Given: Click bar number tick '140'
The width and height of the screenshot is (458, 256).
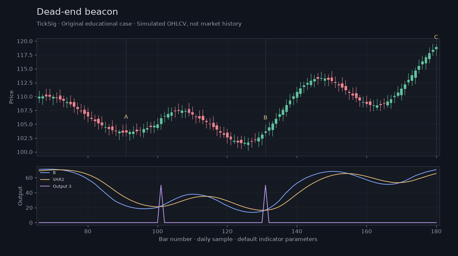Looking at the screenshot, I should coord(297,231).
